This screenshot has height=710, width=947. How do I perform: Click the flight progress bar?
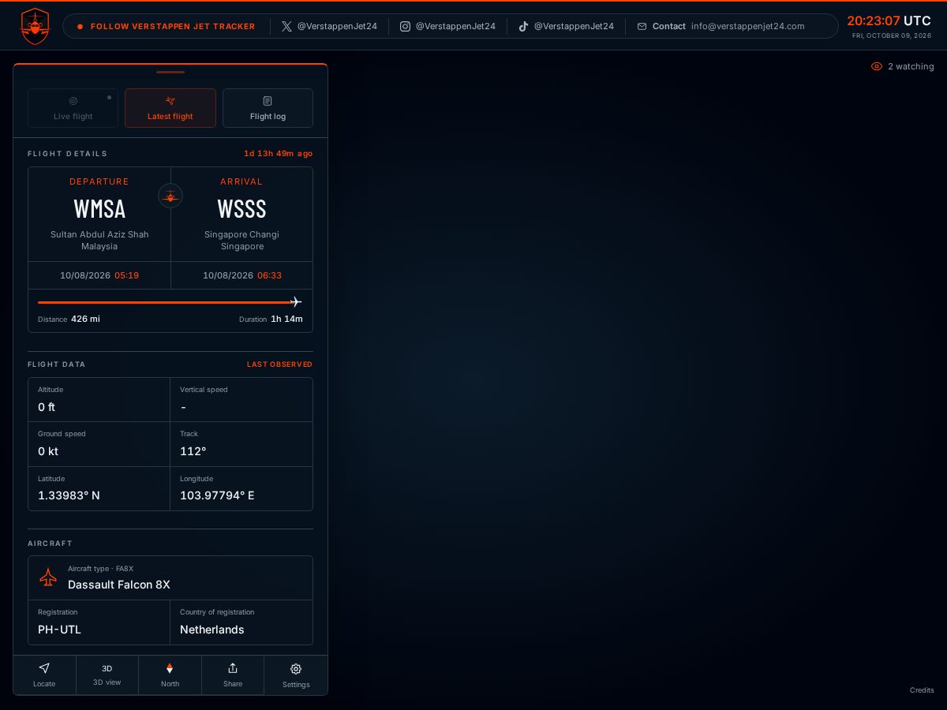[170, 302]
